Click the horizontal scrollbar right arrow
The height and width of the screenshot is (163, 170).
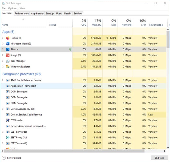165,151
